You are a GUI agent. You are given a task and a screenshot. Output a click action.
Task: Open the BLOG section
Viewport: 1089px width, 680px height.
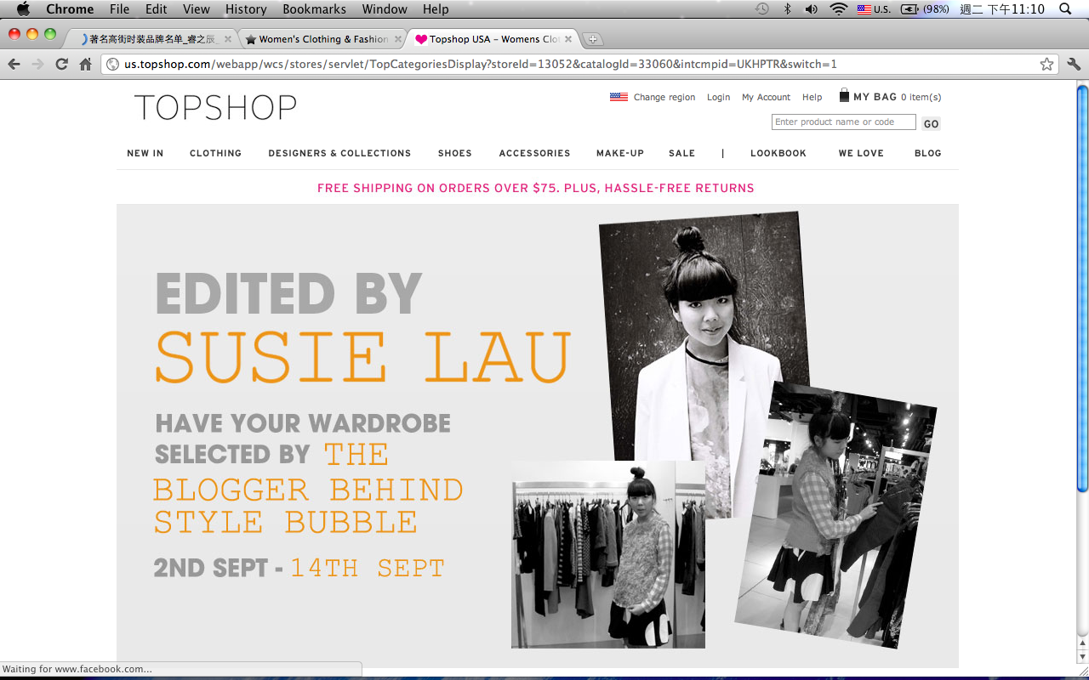927,153
